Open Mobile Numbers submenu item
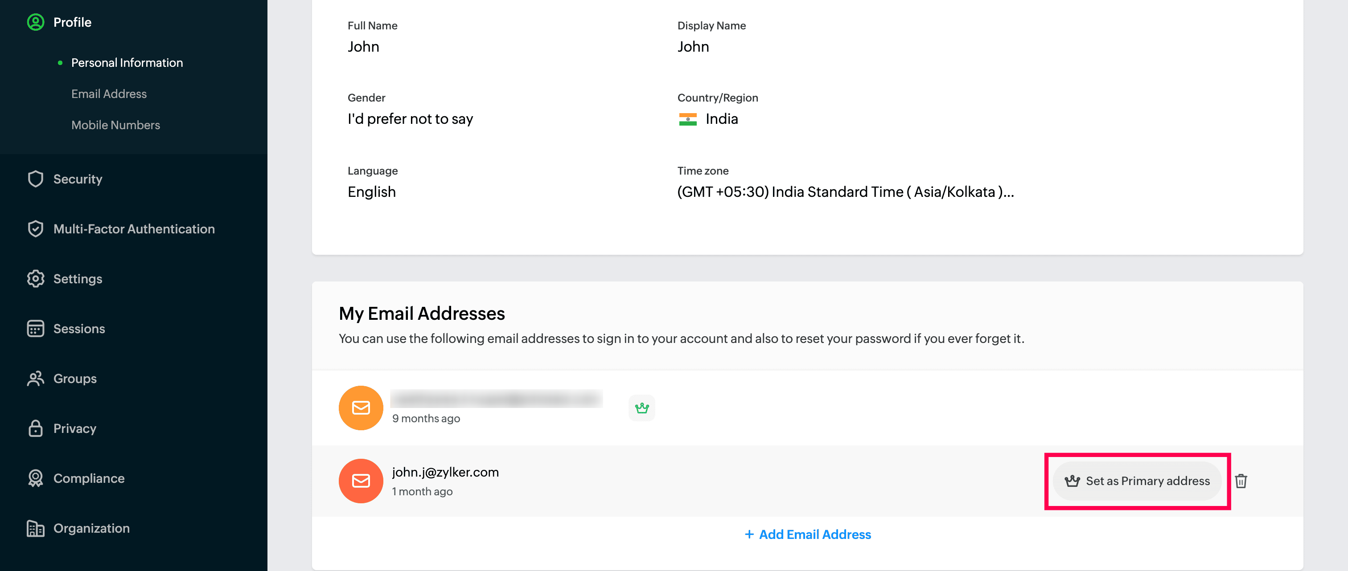 pyautogui.click(x=115, y=125)
